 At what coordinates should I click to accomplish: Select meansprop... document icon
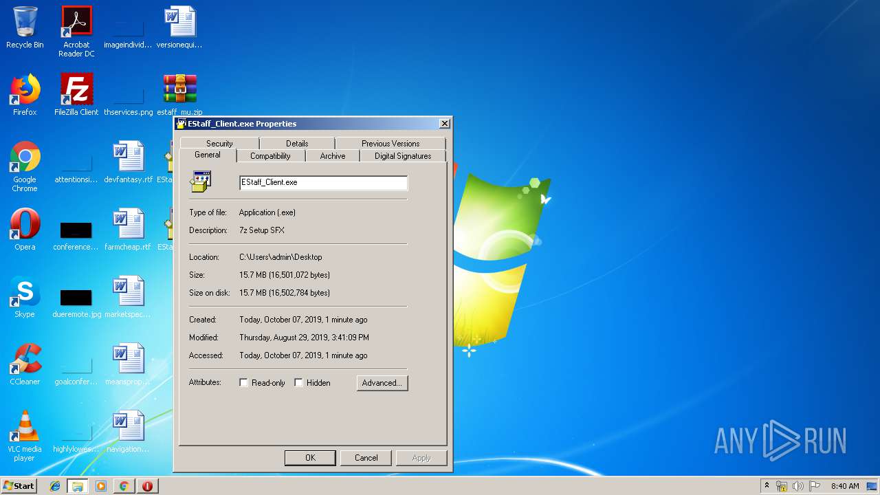tap(129, 364)
